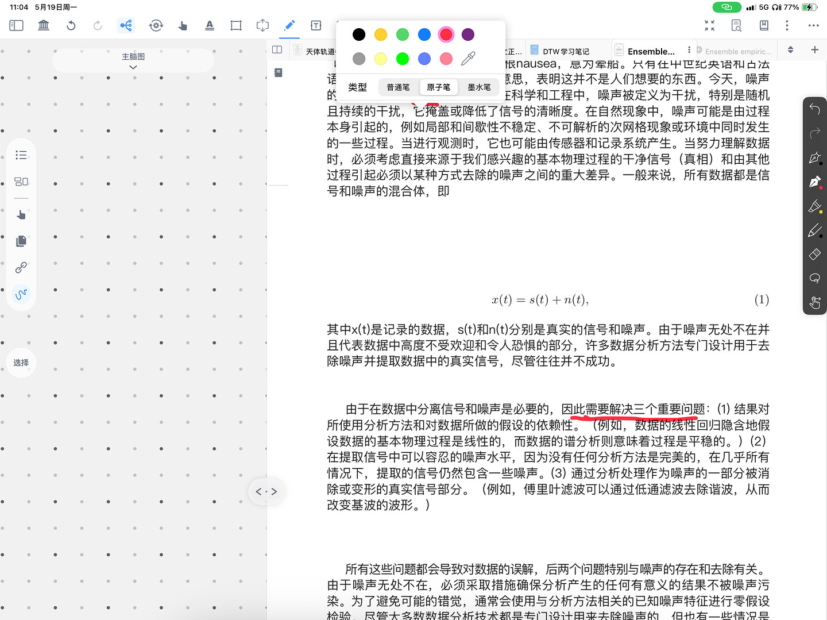Screen dimensions: 827x620
Task: Pick the bright green swatch in second row
Action: [x=403, y=59]
